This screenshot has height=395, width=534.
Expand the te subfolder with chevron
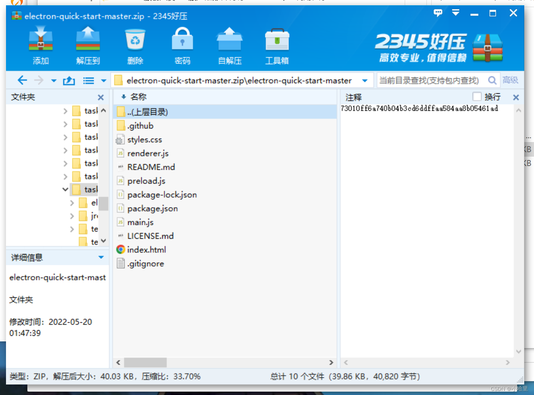(72, 229)
